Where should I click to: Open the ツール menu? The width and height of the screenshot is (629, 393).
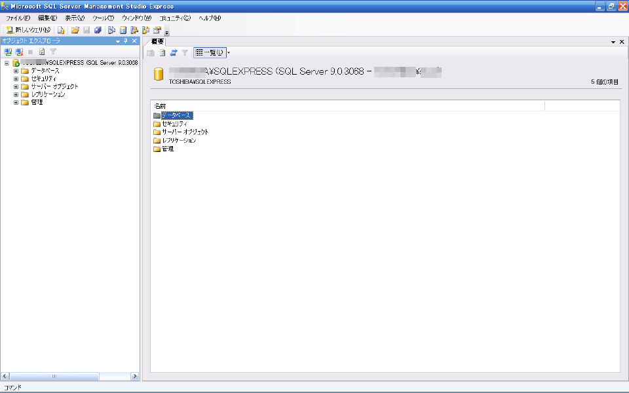(103, 18)
